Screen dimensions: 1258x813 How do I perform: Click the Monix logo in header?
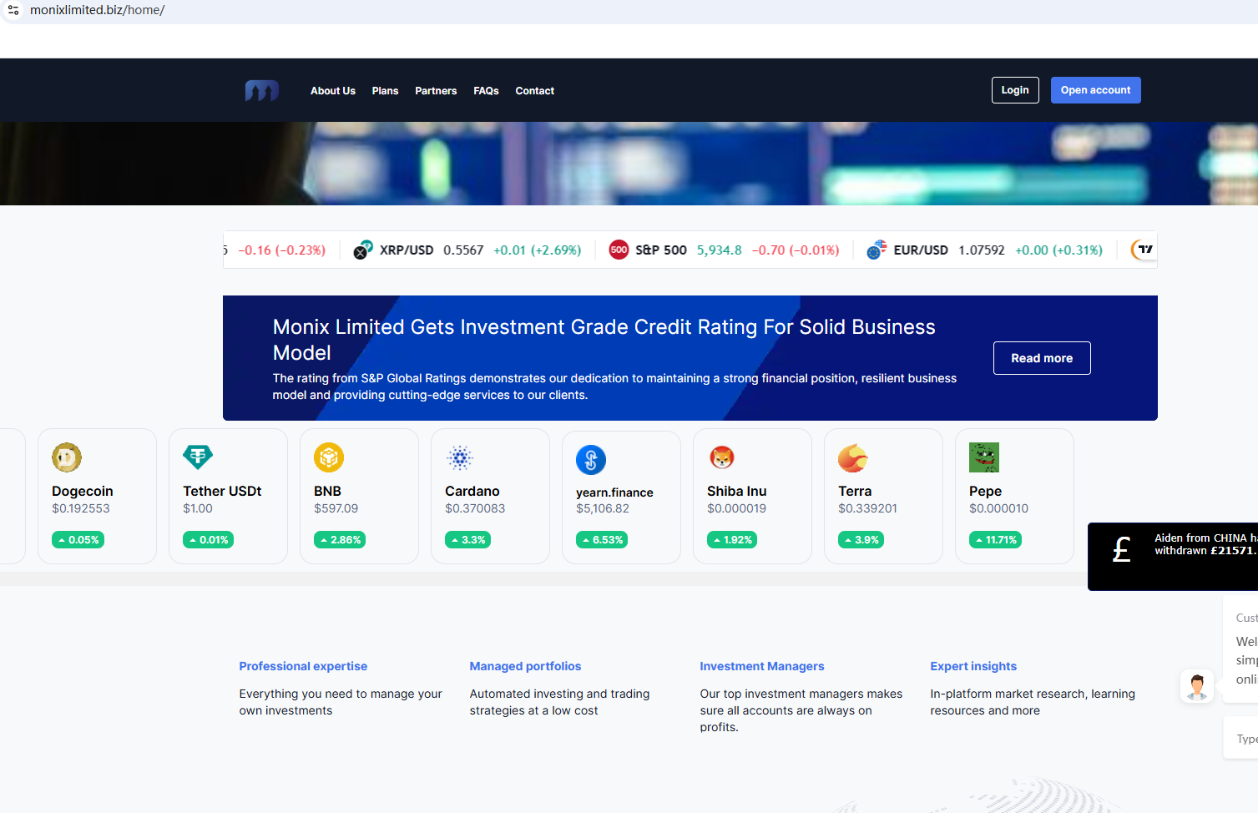pyautogui.click(x=261, y=90)
